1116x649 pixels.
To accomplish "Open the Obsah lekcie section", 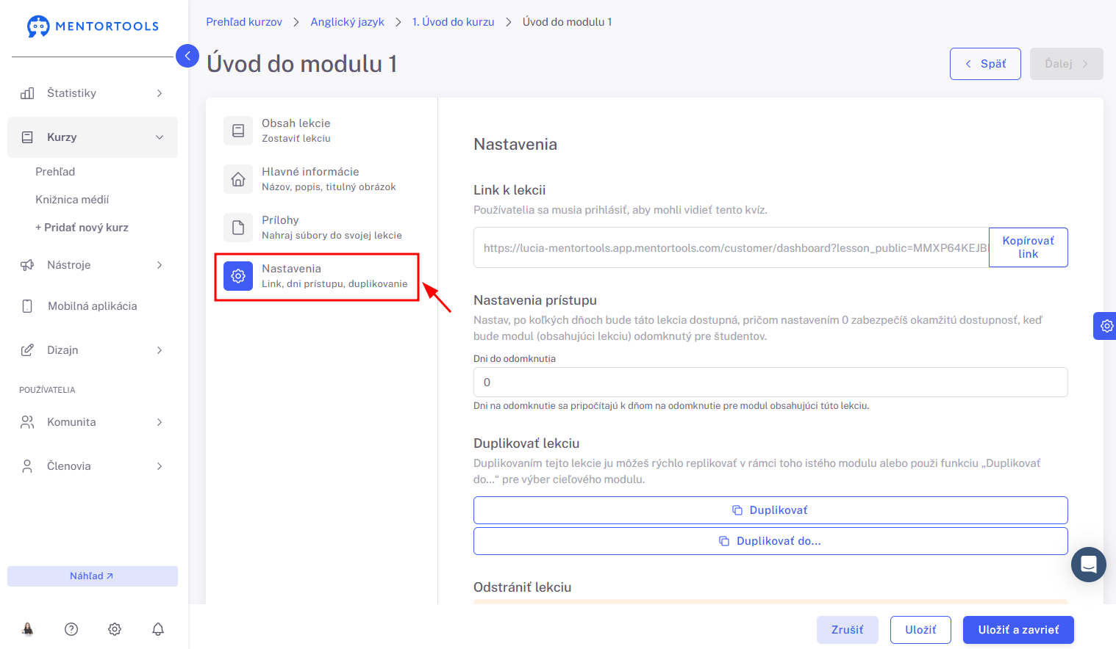I will [317, 131].
